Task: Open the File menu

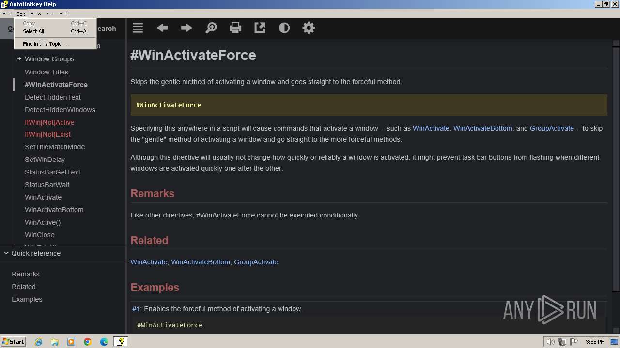Action: click(x=6, y=14)
